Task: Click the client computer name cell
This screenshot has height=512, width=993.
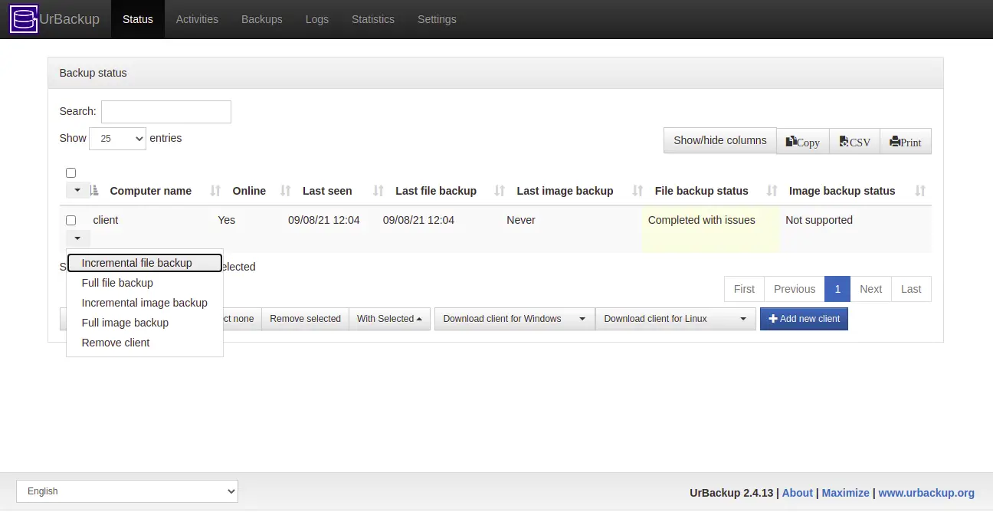Action: 106,220
